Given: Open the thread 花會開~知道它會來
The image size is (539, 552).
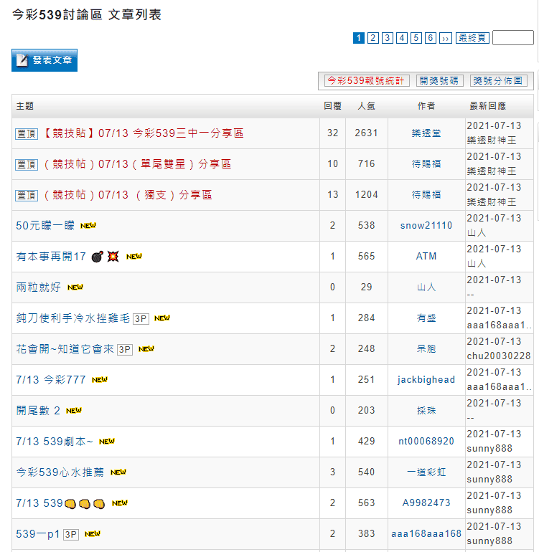Looking at the screenshot, I should click(x=65, y=349).
